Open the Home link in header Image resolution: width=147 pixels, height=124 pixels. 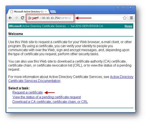[x=128, y=26]
